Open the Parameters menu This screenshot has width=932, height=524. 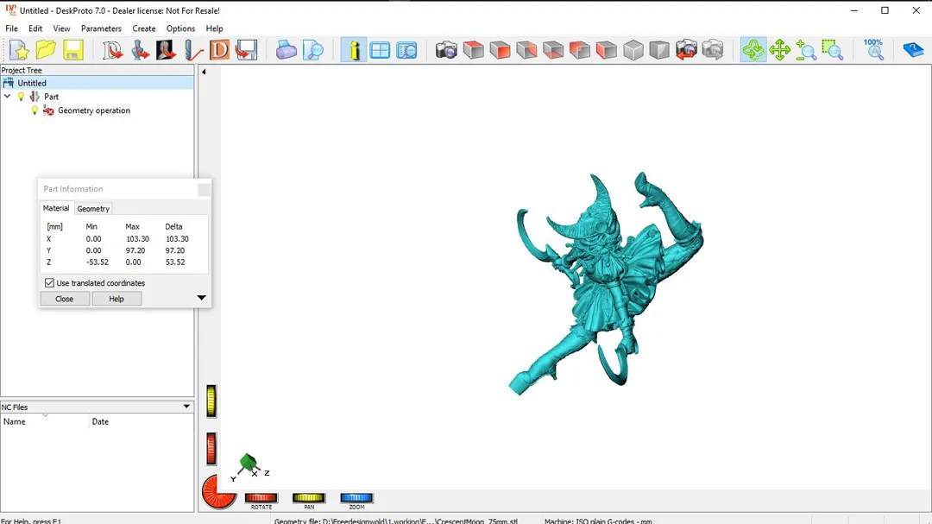pyautogui.click(x=101, y=28)
